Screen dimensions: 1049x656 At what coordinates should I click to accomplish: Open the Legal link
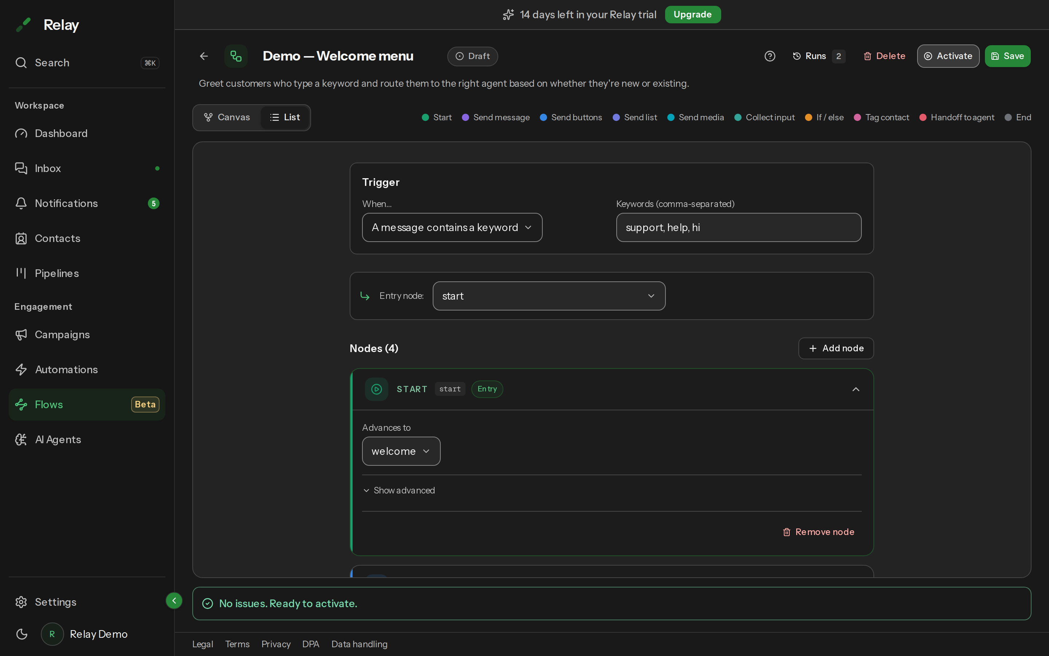tap(203, 644)
